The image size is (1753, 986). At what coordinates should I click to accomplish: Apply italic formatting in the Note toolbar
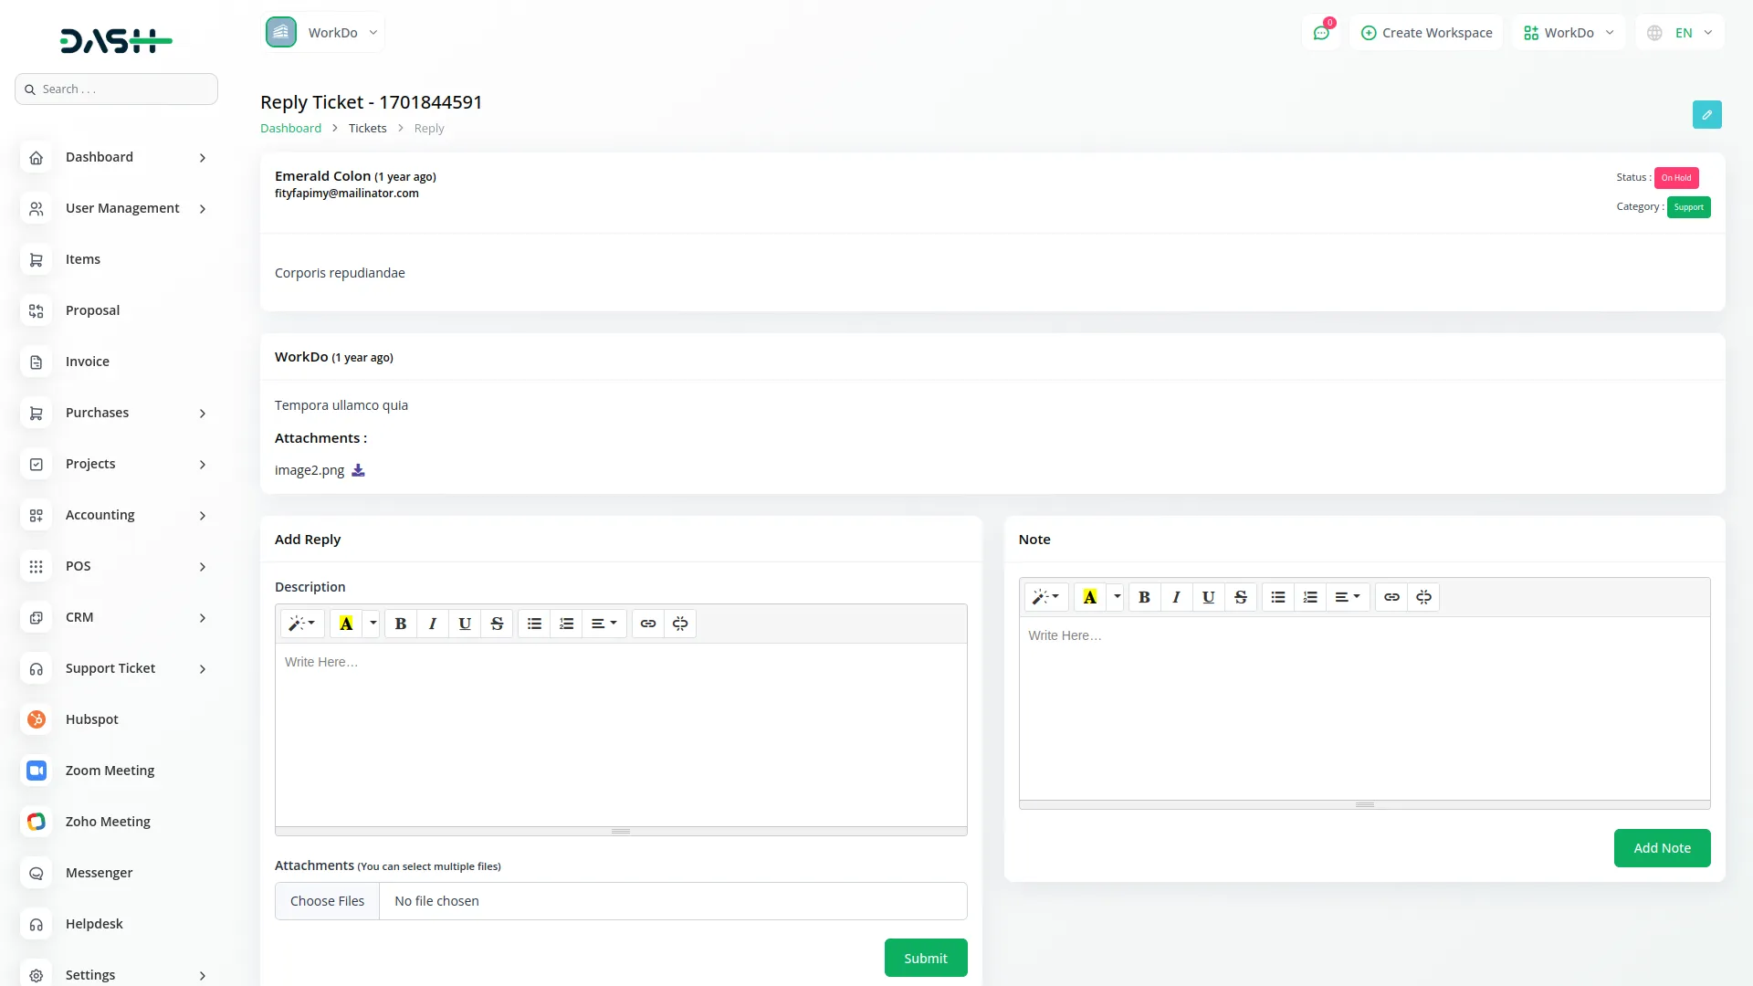(x=1176, y=597)
